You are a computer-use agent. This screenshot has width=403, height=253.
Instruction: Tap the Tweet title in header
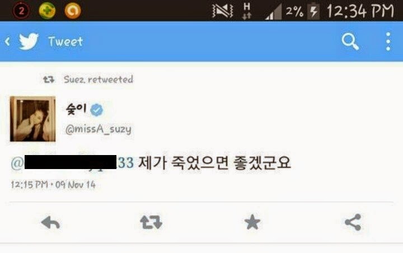click(x=65, y=41)
